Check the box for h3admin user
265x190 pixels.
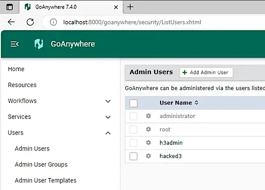[134, 143]
